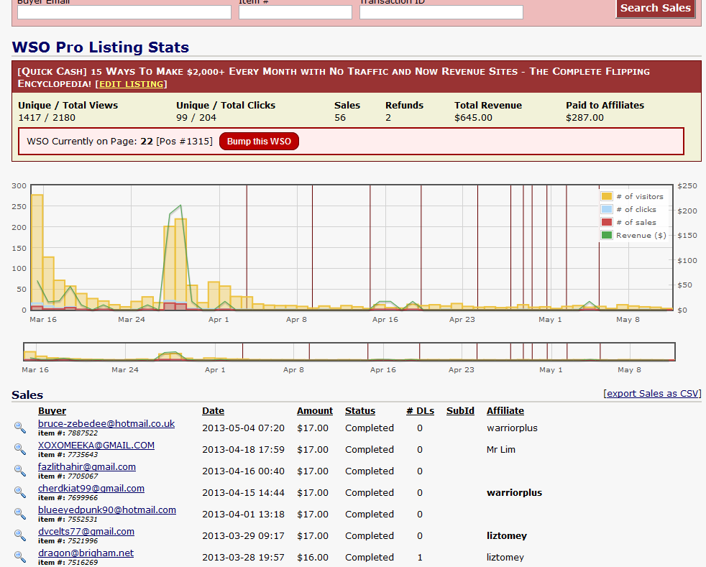
Task: Bump this WSO listing
Action: [x=259, y=142]
